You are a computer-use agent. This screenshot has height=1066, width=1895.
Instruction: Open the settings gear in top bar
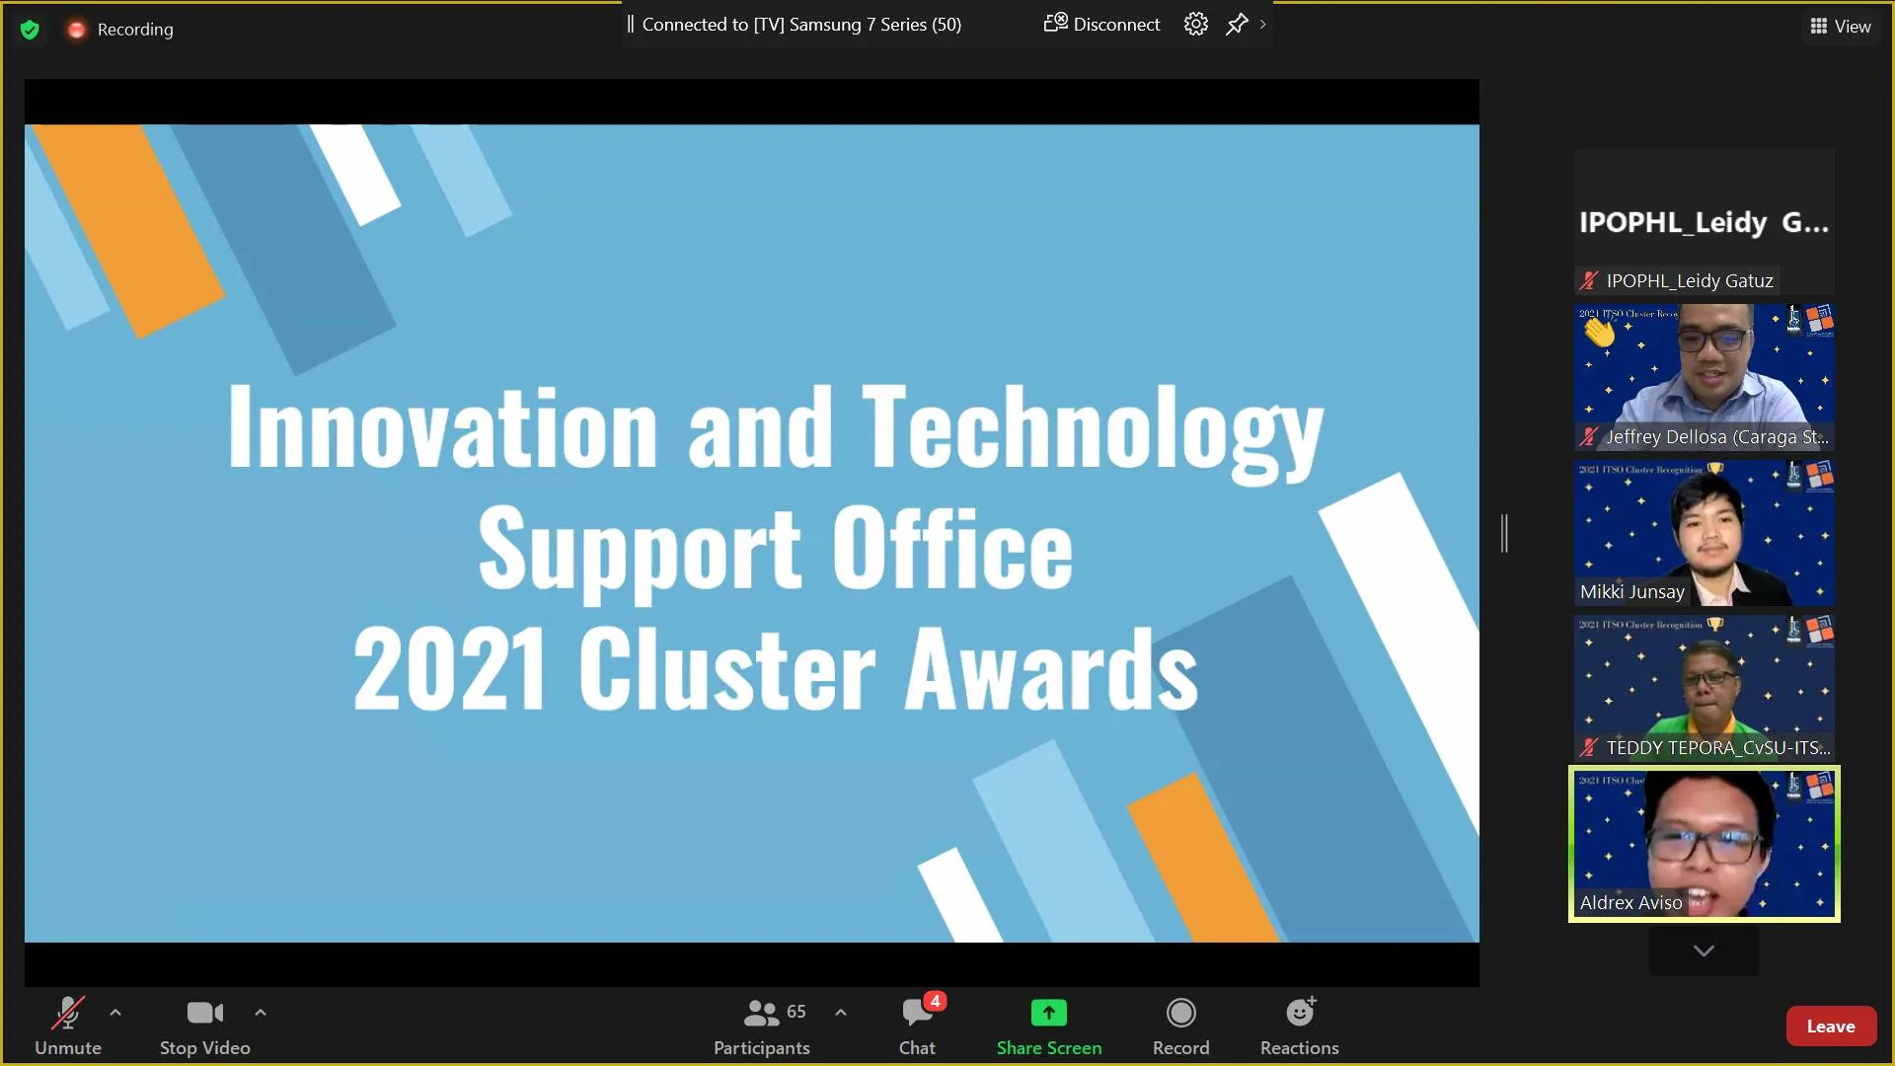1195,25
